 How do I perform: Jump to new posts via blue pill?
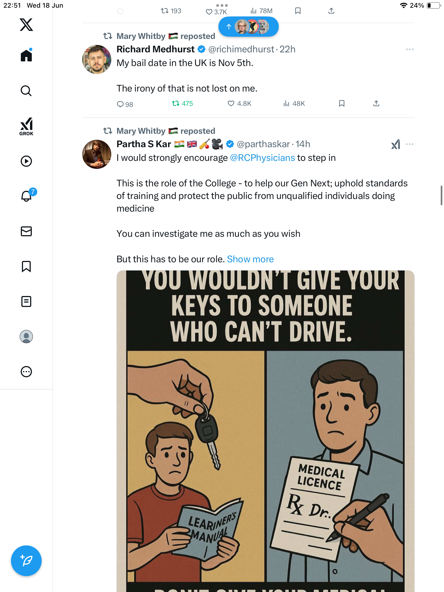pos(249,27)
